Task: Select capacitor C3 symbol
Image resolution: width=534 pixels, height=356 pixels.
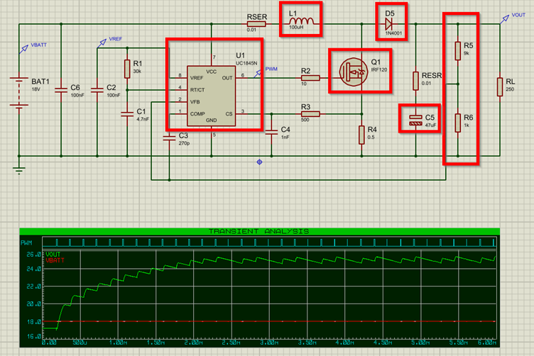Action: click(x=169, y=138)
